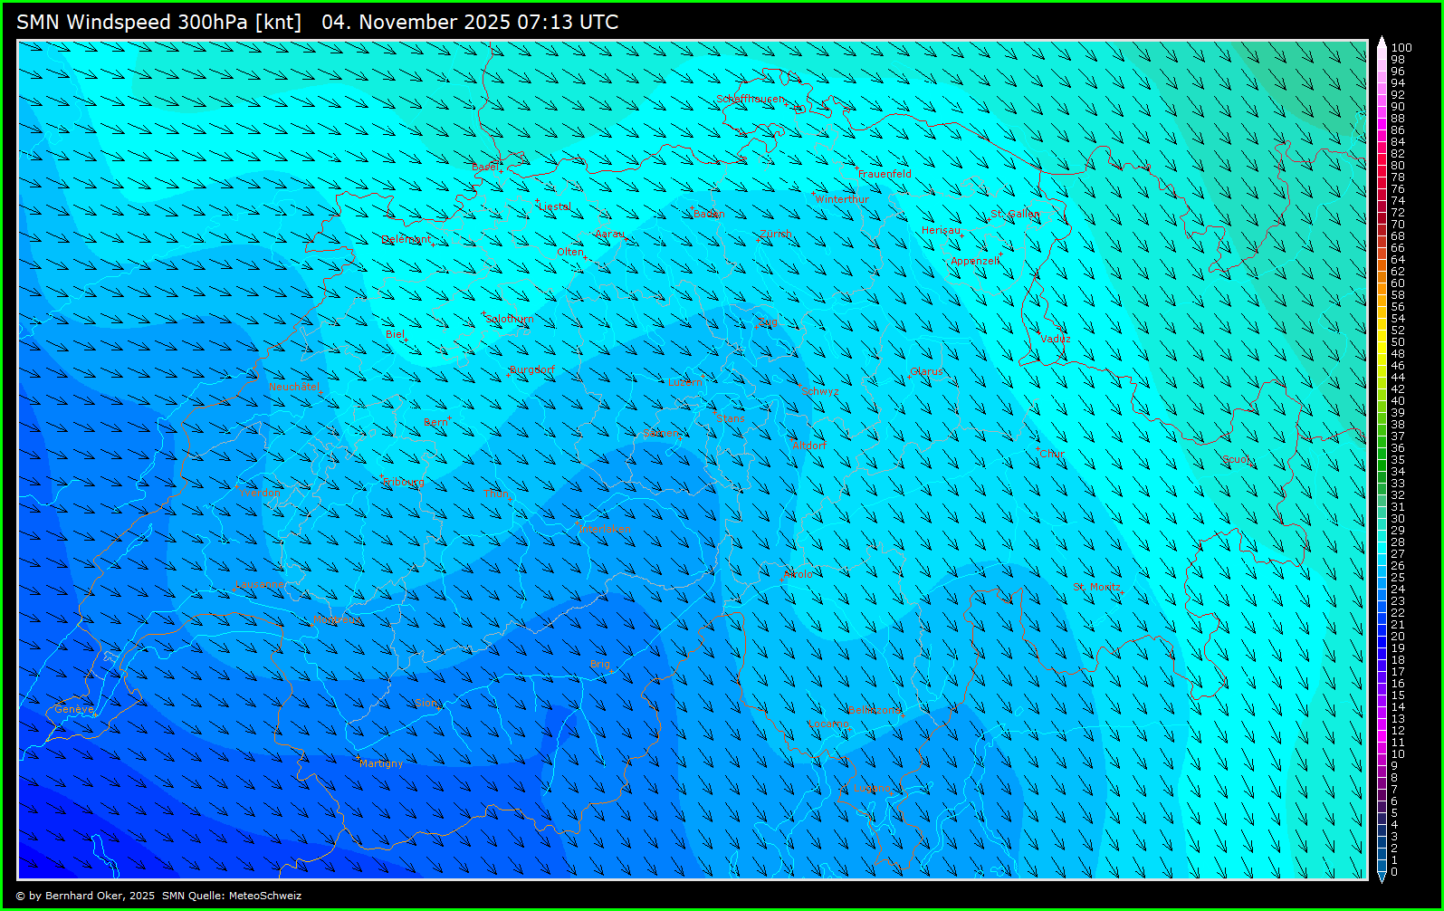Select the St. Moritz label

pos(1096,587)
